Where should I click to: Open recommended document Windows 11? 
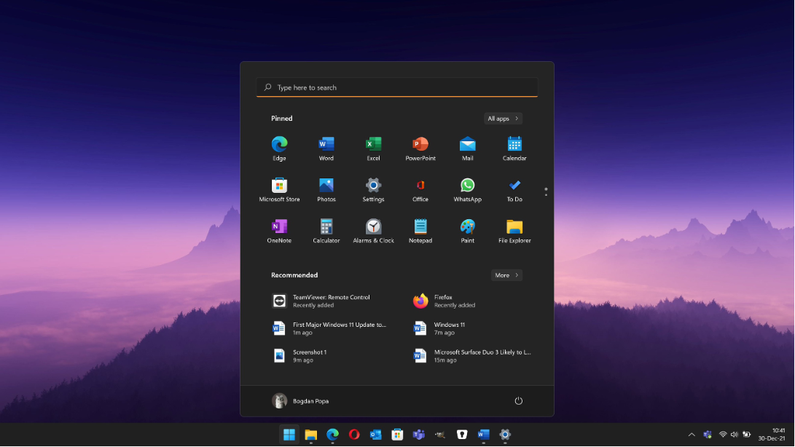click(449, 328)
